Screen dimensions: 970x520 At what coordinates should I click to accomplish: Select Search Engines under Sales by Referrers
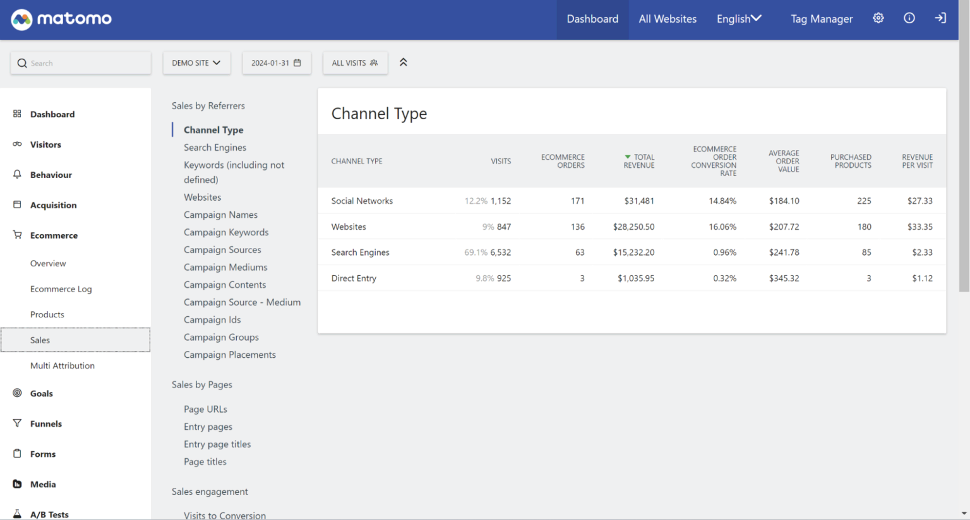[x=215, y=147]
